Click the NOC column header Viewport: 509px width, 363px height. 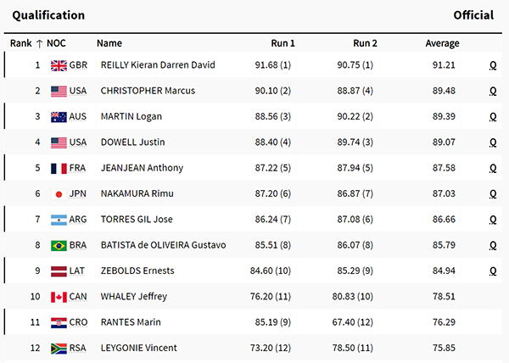[56, 43]
